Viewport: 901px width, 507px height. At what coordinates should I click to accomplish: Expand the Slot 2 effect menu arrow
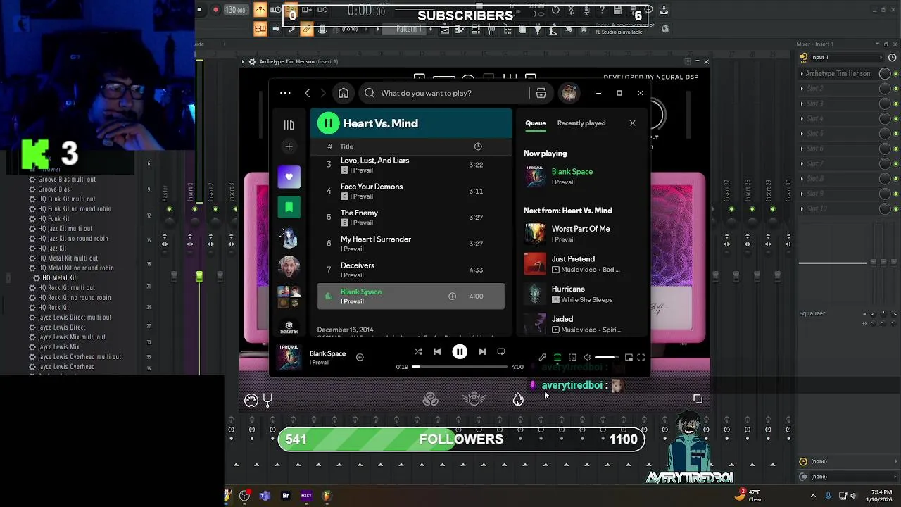pos(802,89)
